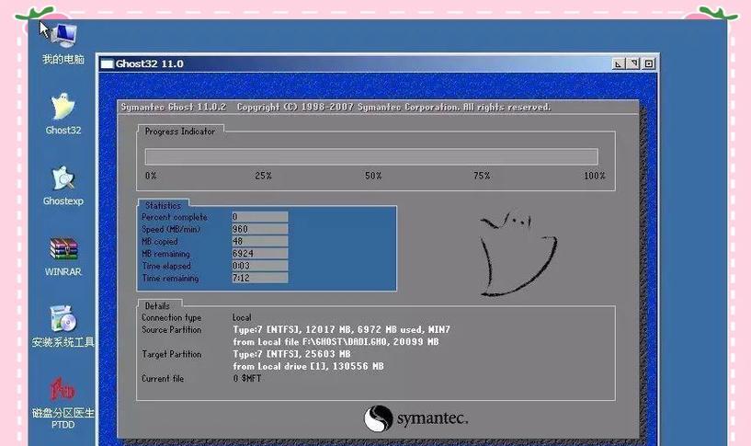Click the Current file value 0 $MFT
751x446 pixels.
247,379
